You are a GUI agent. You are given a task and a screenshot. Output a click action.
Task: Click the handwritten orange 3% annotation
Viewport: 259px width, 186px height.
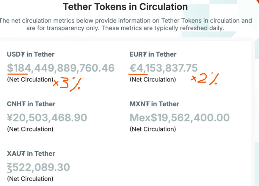(68, 84)
